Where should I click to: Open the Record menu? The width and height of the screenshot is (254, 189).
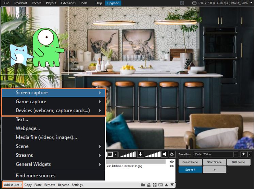point(36,3)
